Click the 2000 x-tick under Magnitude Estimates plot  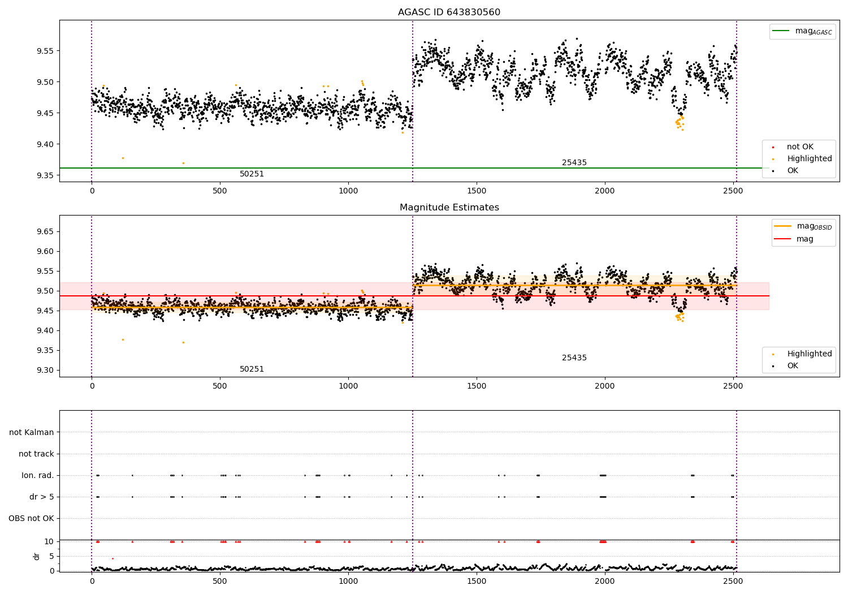(x=605, y=386)
